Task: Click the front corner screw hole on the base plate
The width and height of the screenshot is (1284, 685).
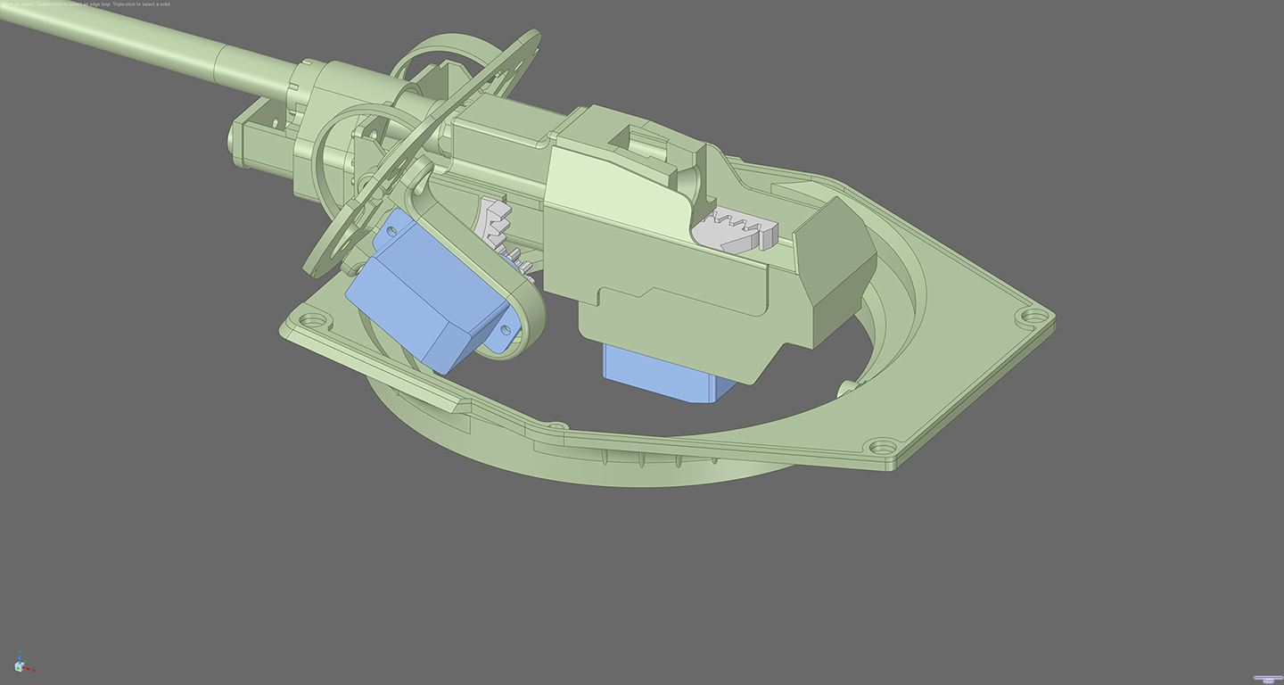Action: click(883, 445)
